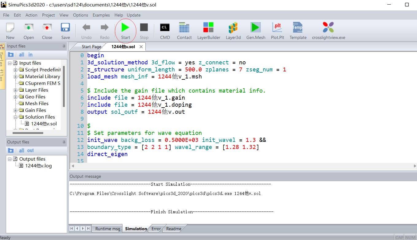
Task: Click the Template toolbar icon
Action: 298,28
